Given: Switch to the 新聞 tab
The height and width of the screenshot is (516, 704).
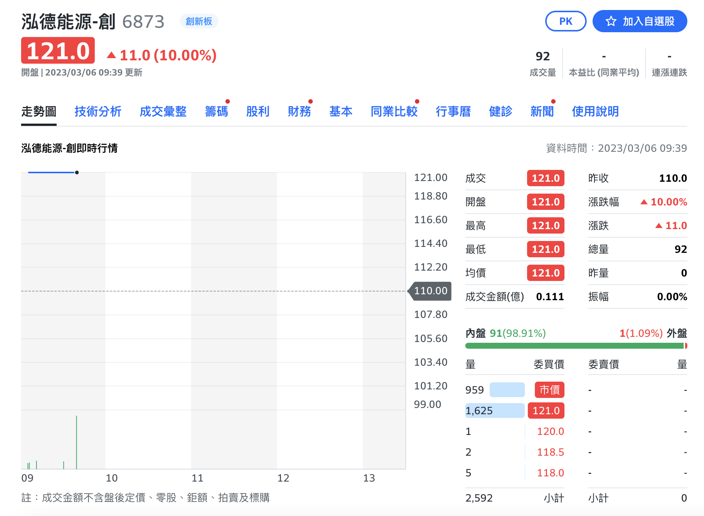Looking at the screenshot, I should [542, 111].
